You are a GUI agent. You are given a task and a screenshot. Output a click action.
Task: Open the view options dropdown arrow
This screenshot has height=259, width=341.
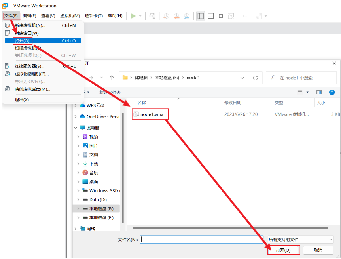point(307,93)
